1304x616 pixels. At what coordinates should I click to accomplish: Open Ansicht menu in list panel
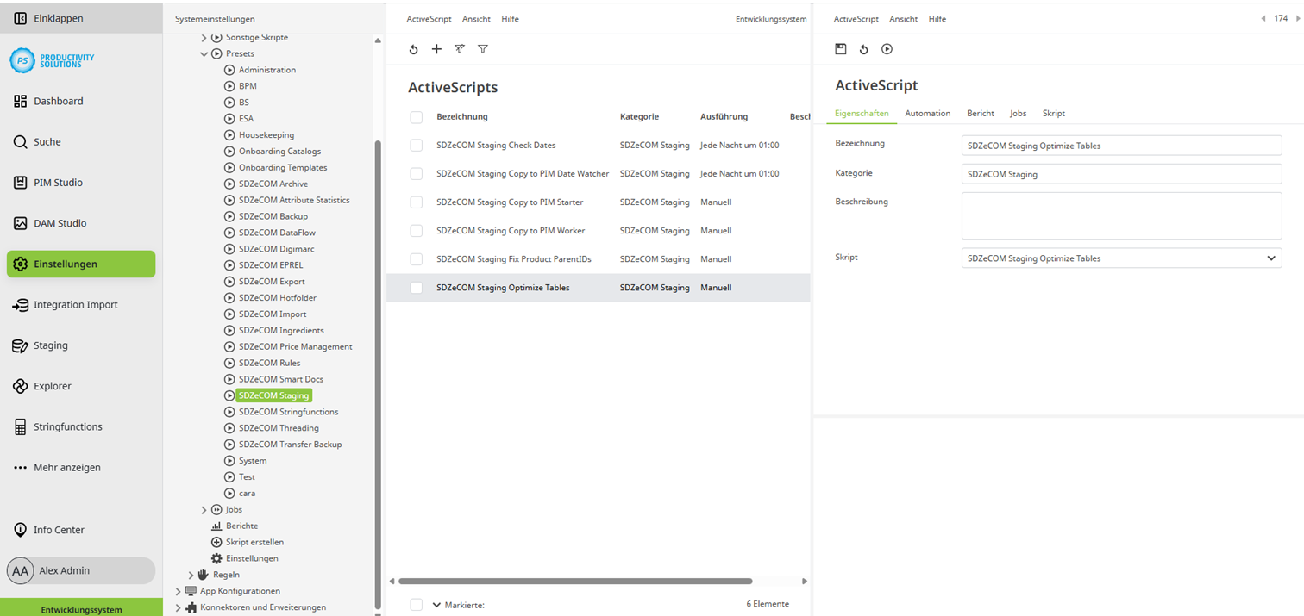(476, 19)
